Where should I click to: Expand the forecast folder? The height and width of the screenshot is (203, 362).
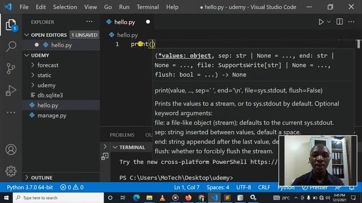(x=61, y=65)
